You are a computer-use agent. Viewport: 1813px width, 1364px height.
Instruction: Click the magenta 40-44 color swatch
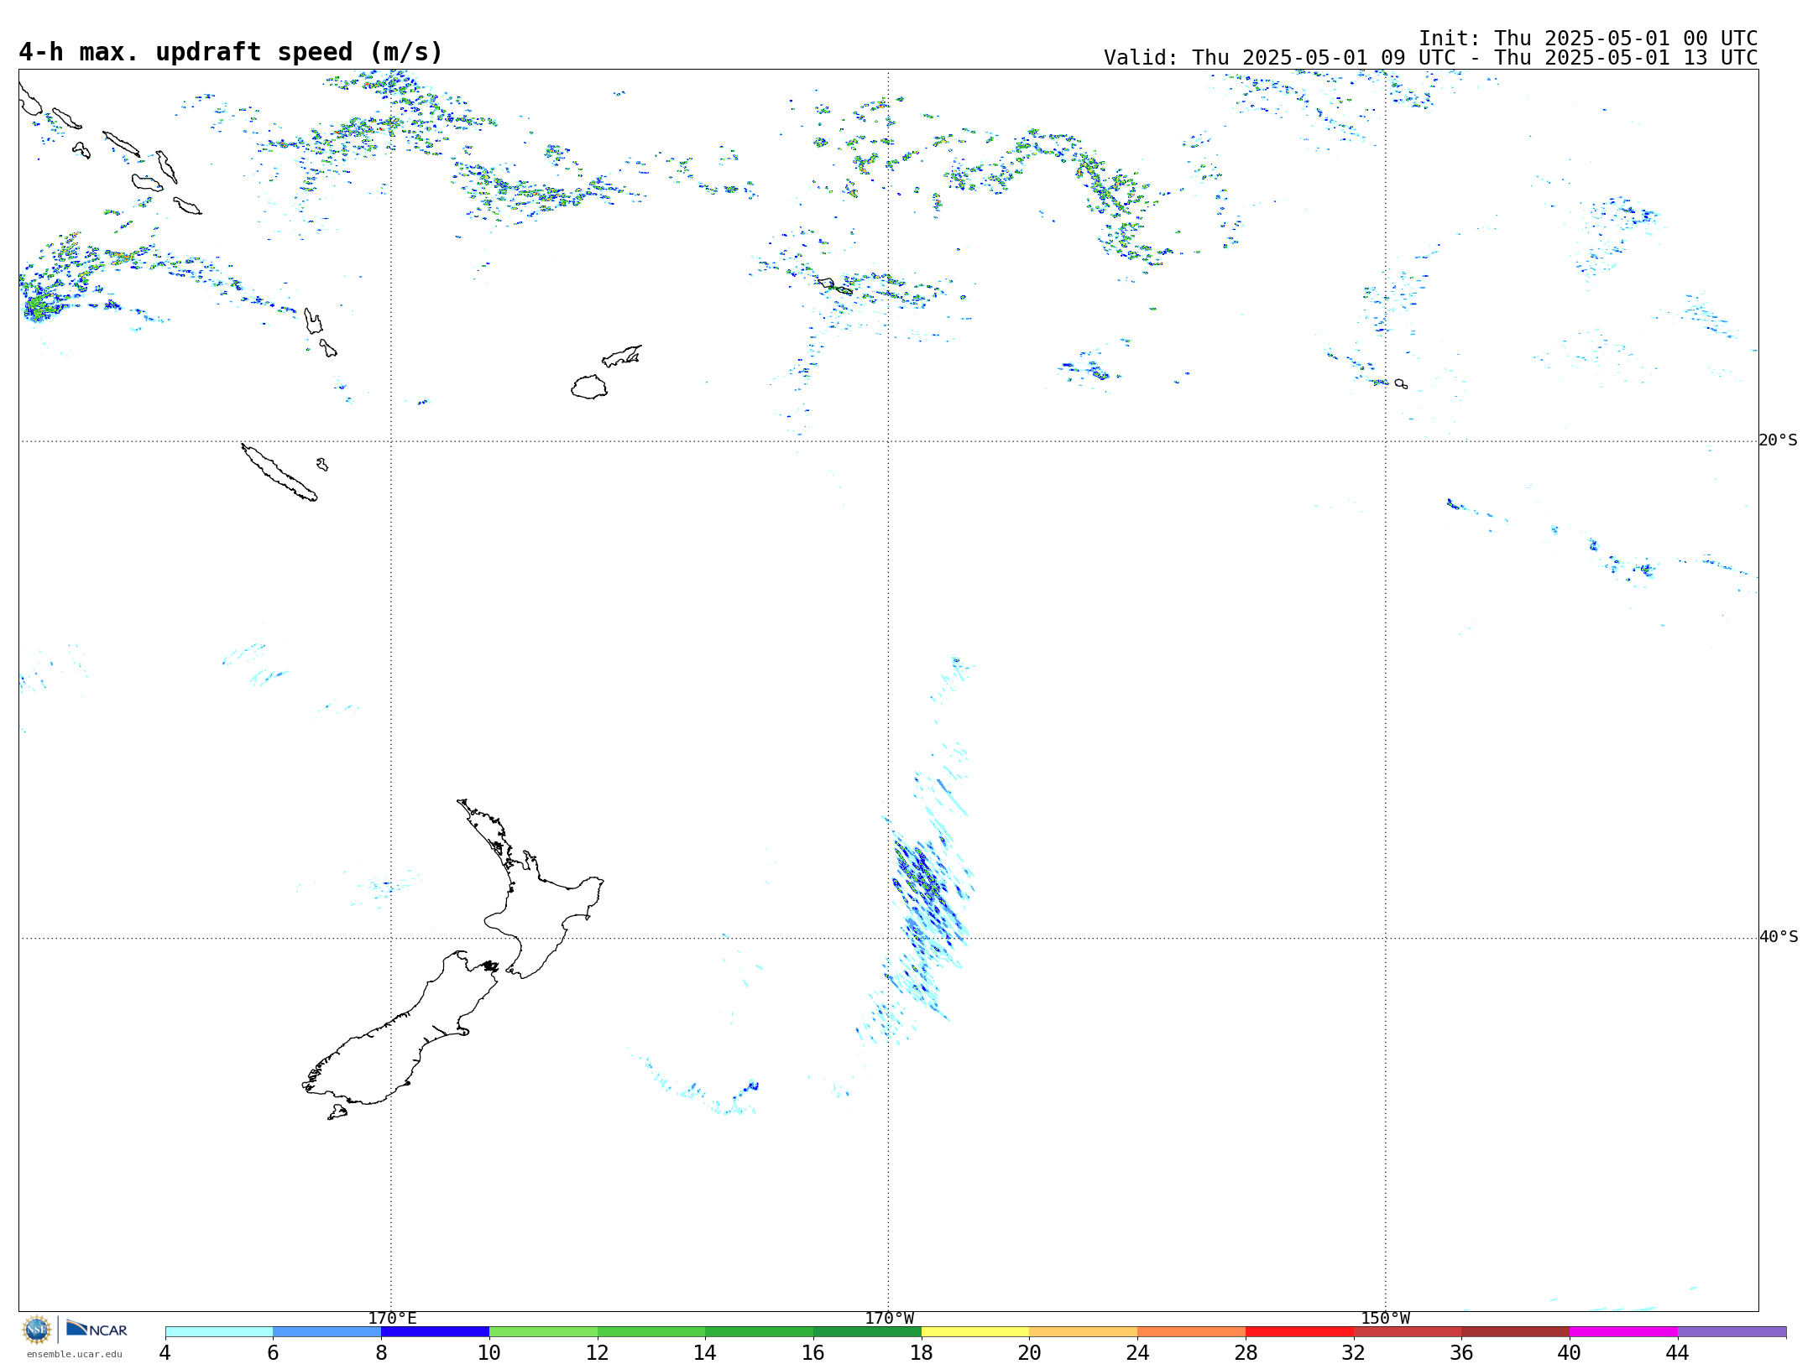[1623, 1332]
